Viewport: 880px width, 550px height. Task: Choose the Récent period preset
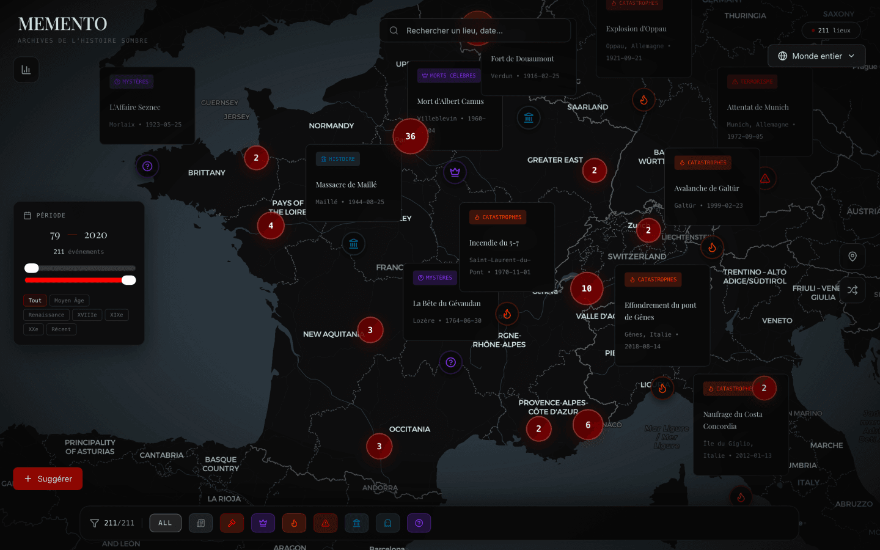[x=61, y=329]
